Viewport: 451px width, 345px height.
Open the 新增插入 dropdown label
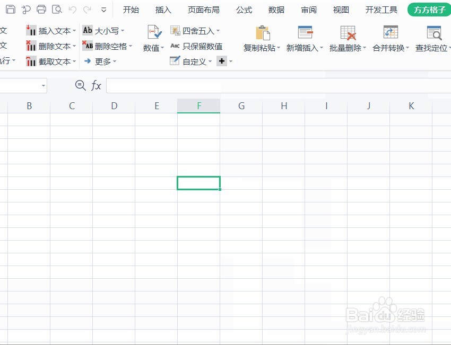[305, 48]
